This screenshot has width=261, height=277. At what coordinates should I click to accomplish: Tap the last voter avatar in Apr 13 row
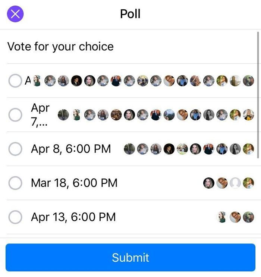248,217
